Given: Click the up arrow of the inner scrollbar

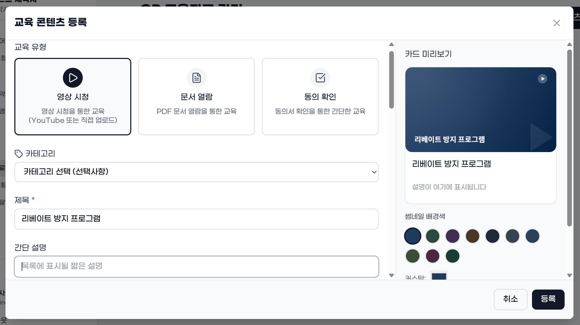Looking at the screenshot, I should [x=391, y=44].
